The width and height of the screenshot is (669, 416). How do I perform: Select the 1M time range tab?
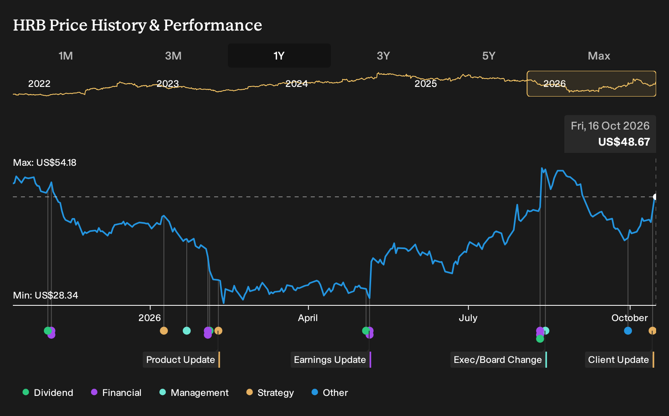pyautogui.click(x=66, y=56)
